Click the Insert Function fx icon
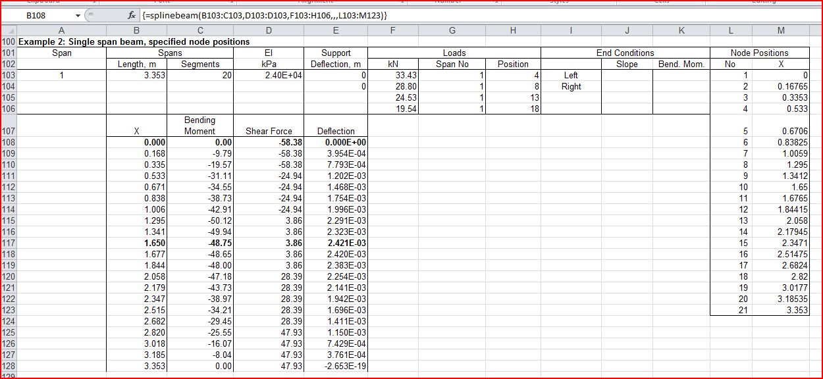This screenshot has width=823, height=379. tap(132, 15)
